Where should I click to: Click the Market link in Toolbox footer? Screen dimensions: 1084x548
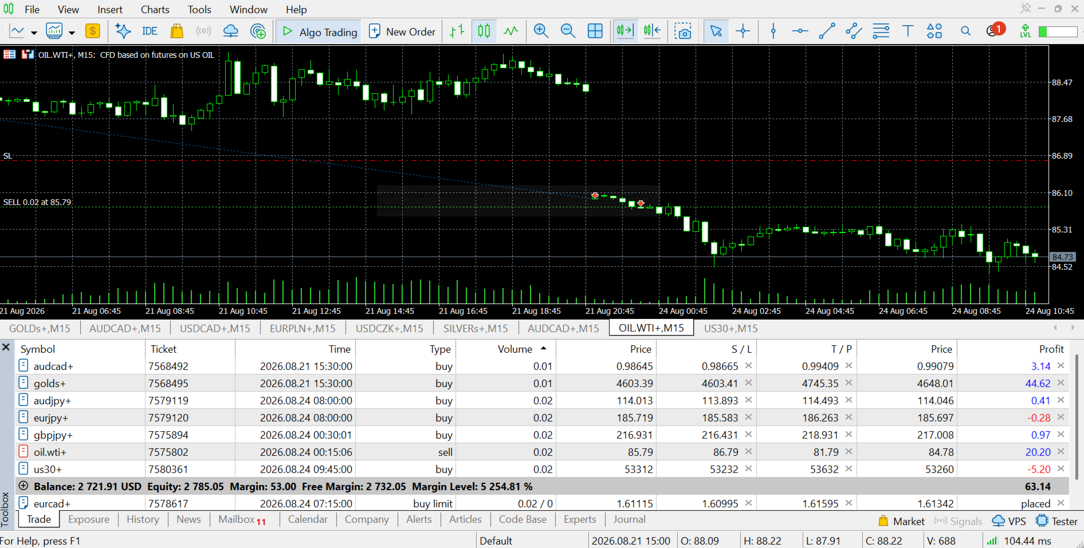point(901,521)
